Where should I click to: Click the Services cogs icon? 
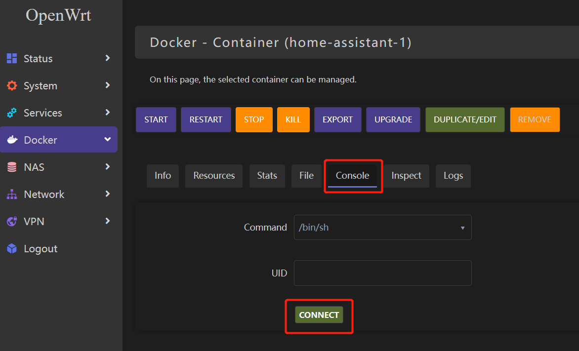(x=12, y=113)
